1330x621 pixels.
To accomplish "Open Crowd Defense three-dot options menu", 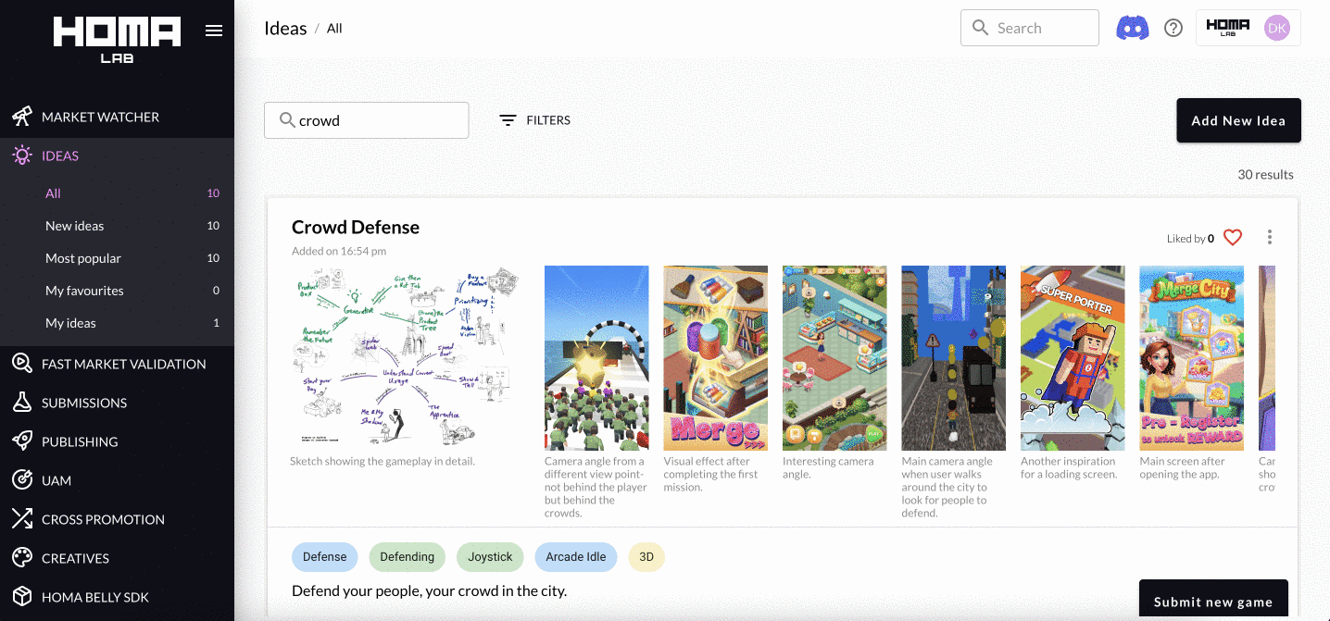I will click(1269, 238).
